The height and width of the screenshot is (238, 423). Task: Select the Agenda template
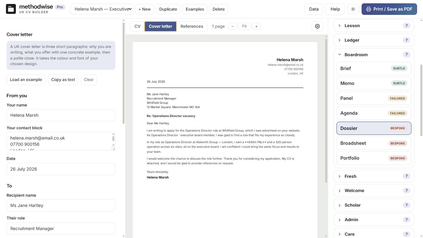coord(374,113)
